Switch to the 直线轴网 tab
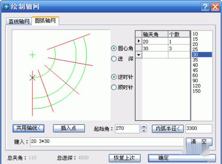222x164 pixels. tap(19, 22)
